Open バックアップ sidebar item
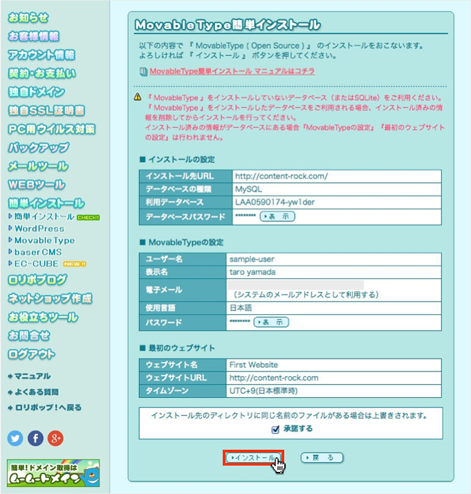This screenshot has width=471, height=494. tap(39, 148)
